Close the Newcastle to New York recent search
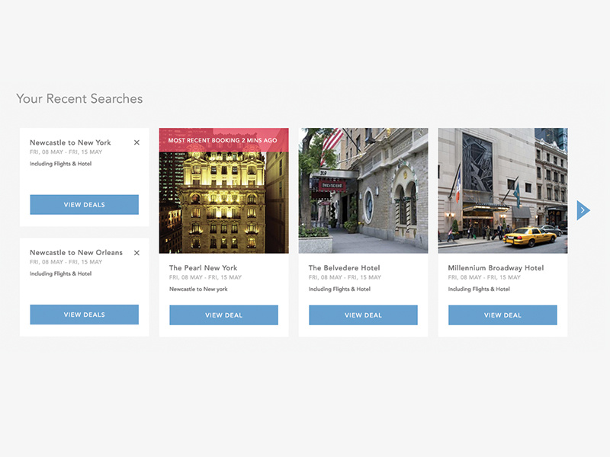 point(136,142)
